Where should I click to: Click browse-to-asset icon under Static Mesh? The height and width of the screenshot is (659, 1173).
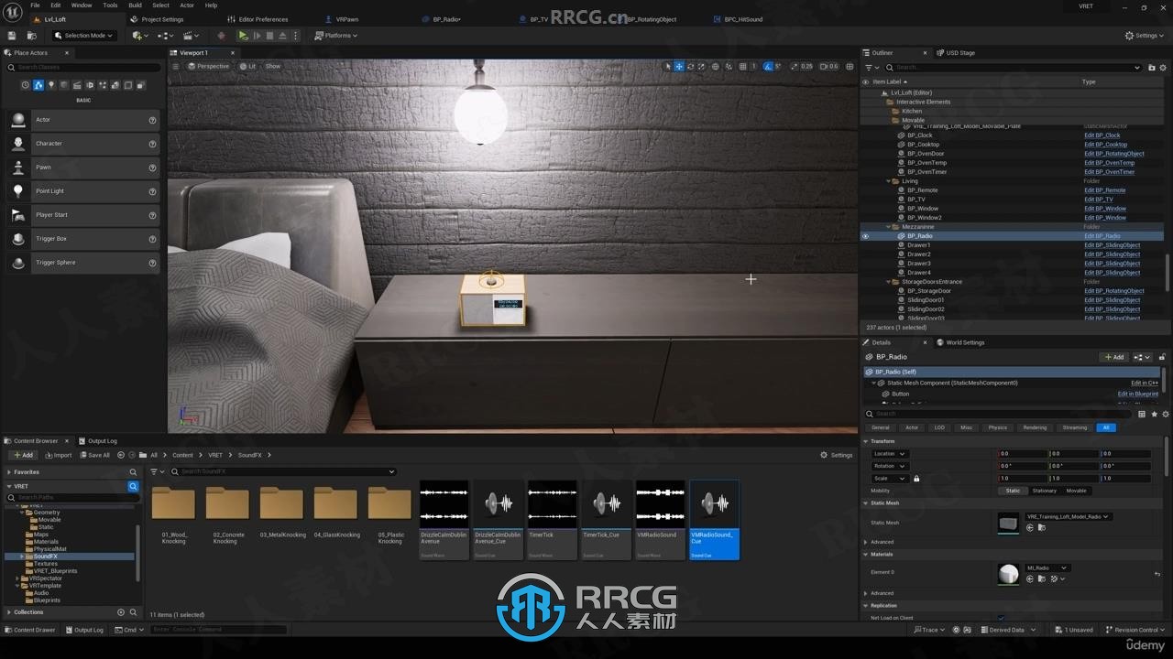(1042, 528)
